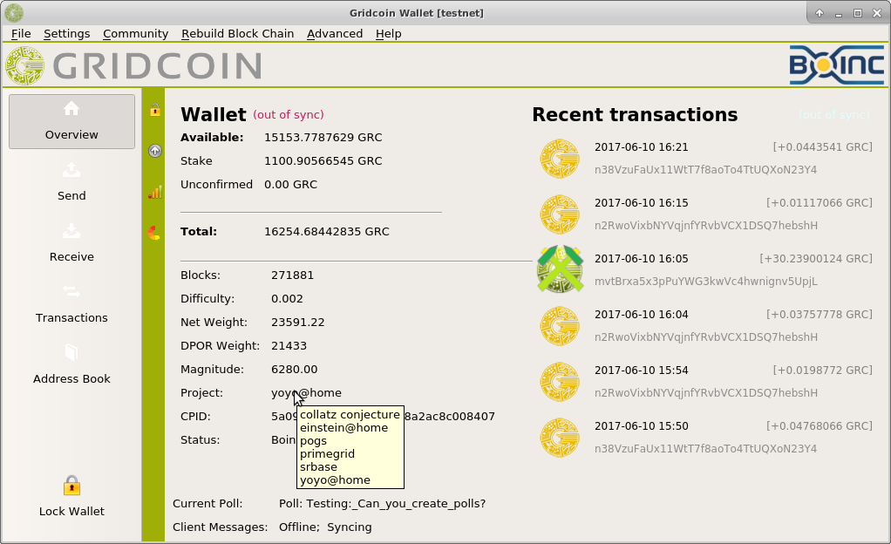Image resolution: width=891 pixels, height=544 pixels.
Task: Click the sync progress spinner icon
Action: 154,233
